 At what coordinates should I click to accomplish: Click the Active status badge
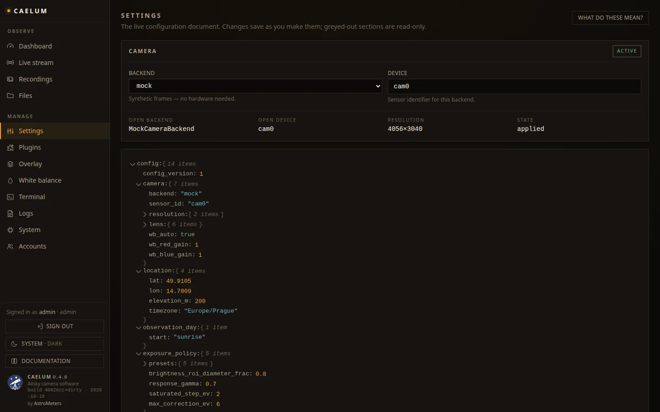pos(627,51)
